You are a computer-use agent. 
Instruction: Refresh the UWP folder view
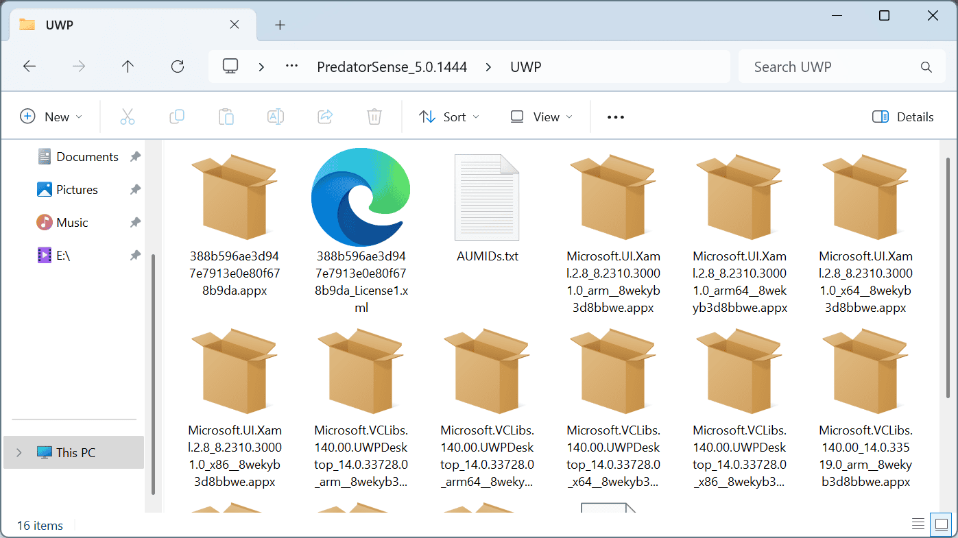tap(178, 66)
